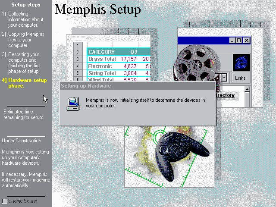Close the illustrated browser window
Image resolution: width=276 pixels, height=207 pixels.
point(247,41)
